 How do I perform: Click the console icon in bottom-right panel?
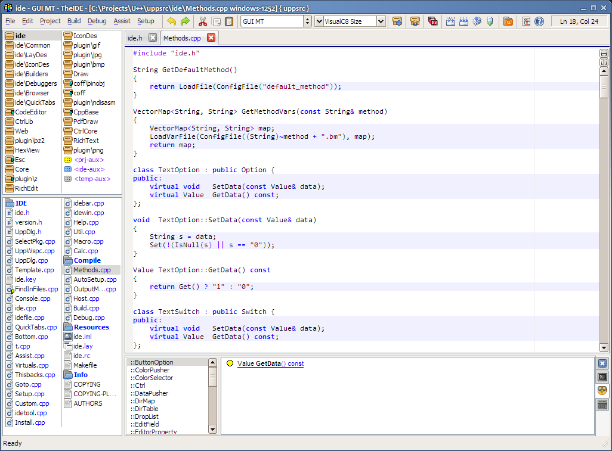click(602, 377)
